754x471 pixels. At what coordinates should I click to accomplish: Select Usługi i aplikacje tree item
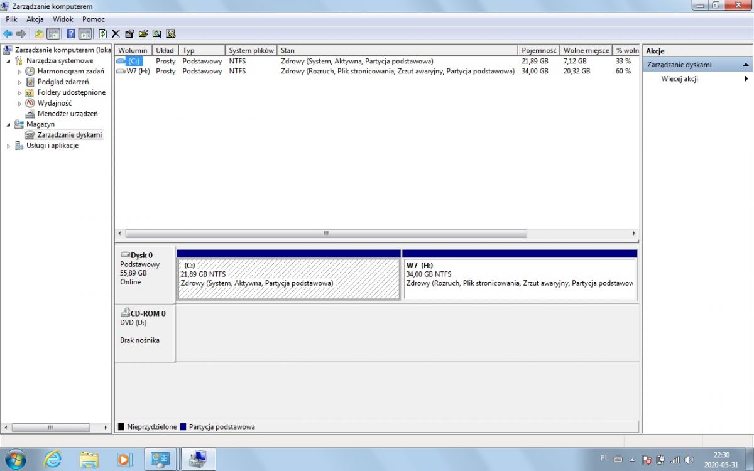[x=52, y=146]
